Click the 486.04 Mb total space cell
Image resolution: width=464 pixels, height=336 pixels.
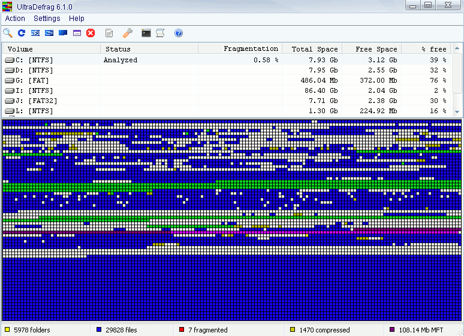click(319, 80)
